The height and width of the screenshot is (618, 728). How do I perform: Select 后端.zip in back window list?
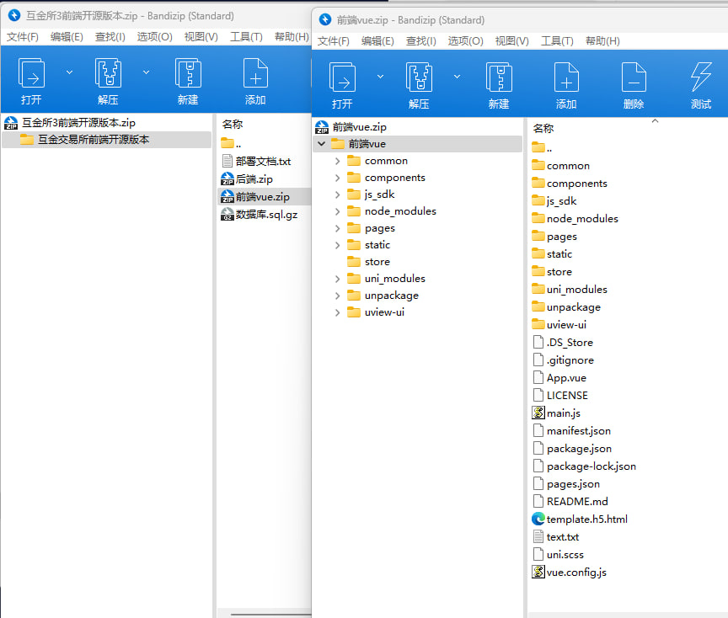pos(247,178)
